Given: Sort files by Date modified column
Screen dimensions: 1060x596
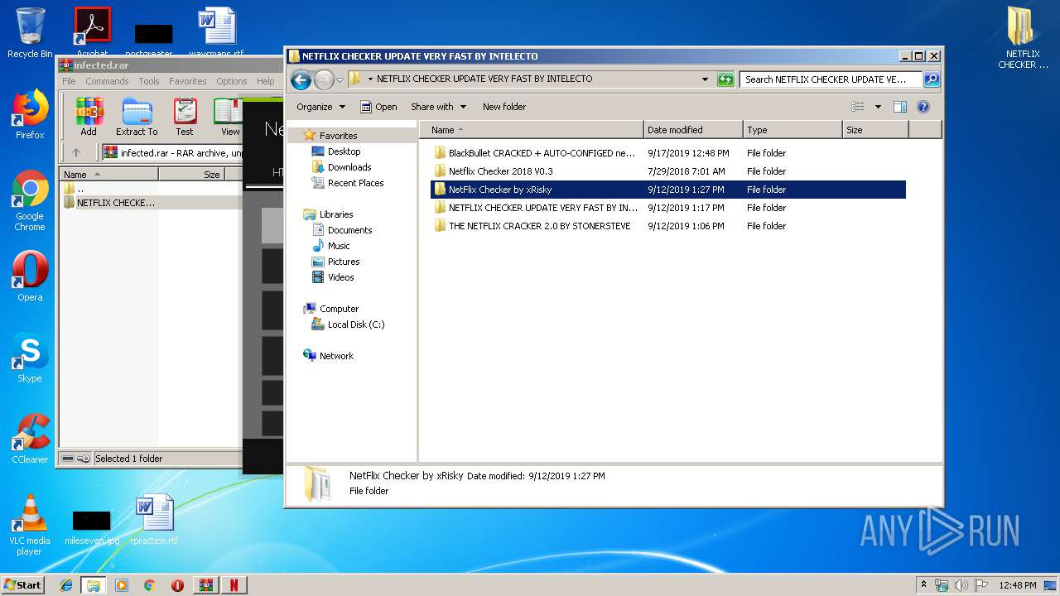Looking at the screenshot, I should click(x=693, y=130).
